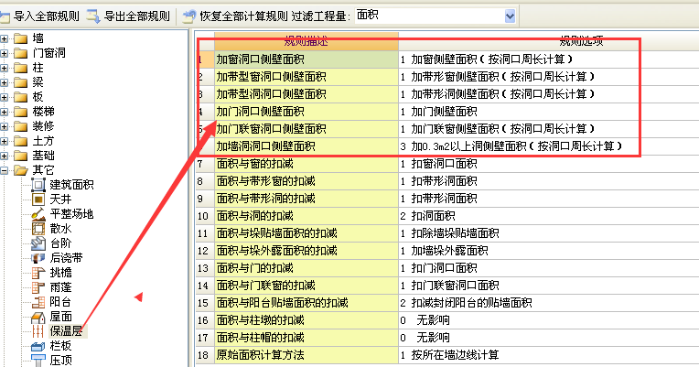The image size is (699, 367).
Task: Click the 规则选项 column header
Action: point(549,41)
